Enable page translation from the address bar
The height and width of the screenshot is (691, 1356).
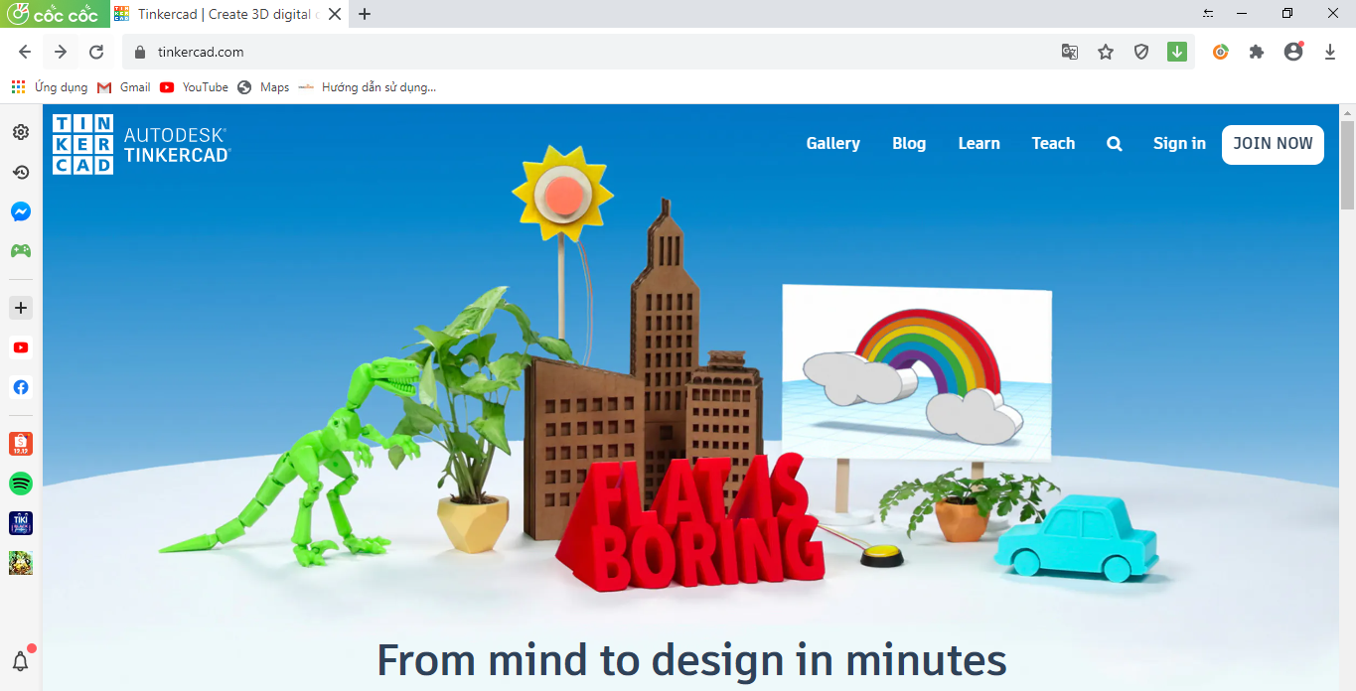(x=1069, y=52)
